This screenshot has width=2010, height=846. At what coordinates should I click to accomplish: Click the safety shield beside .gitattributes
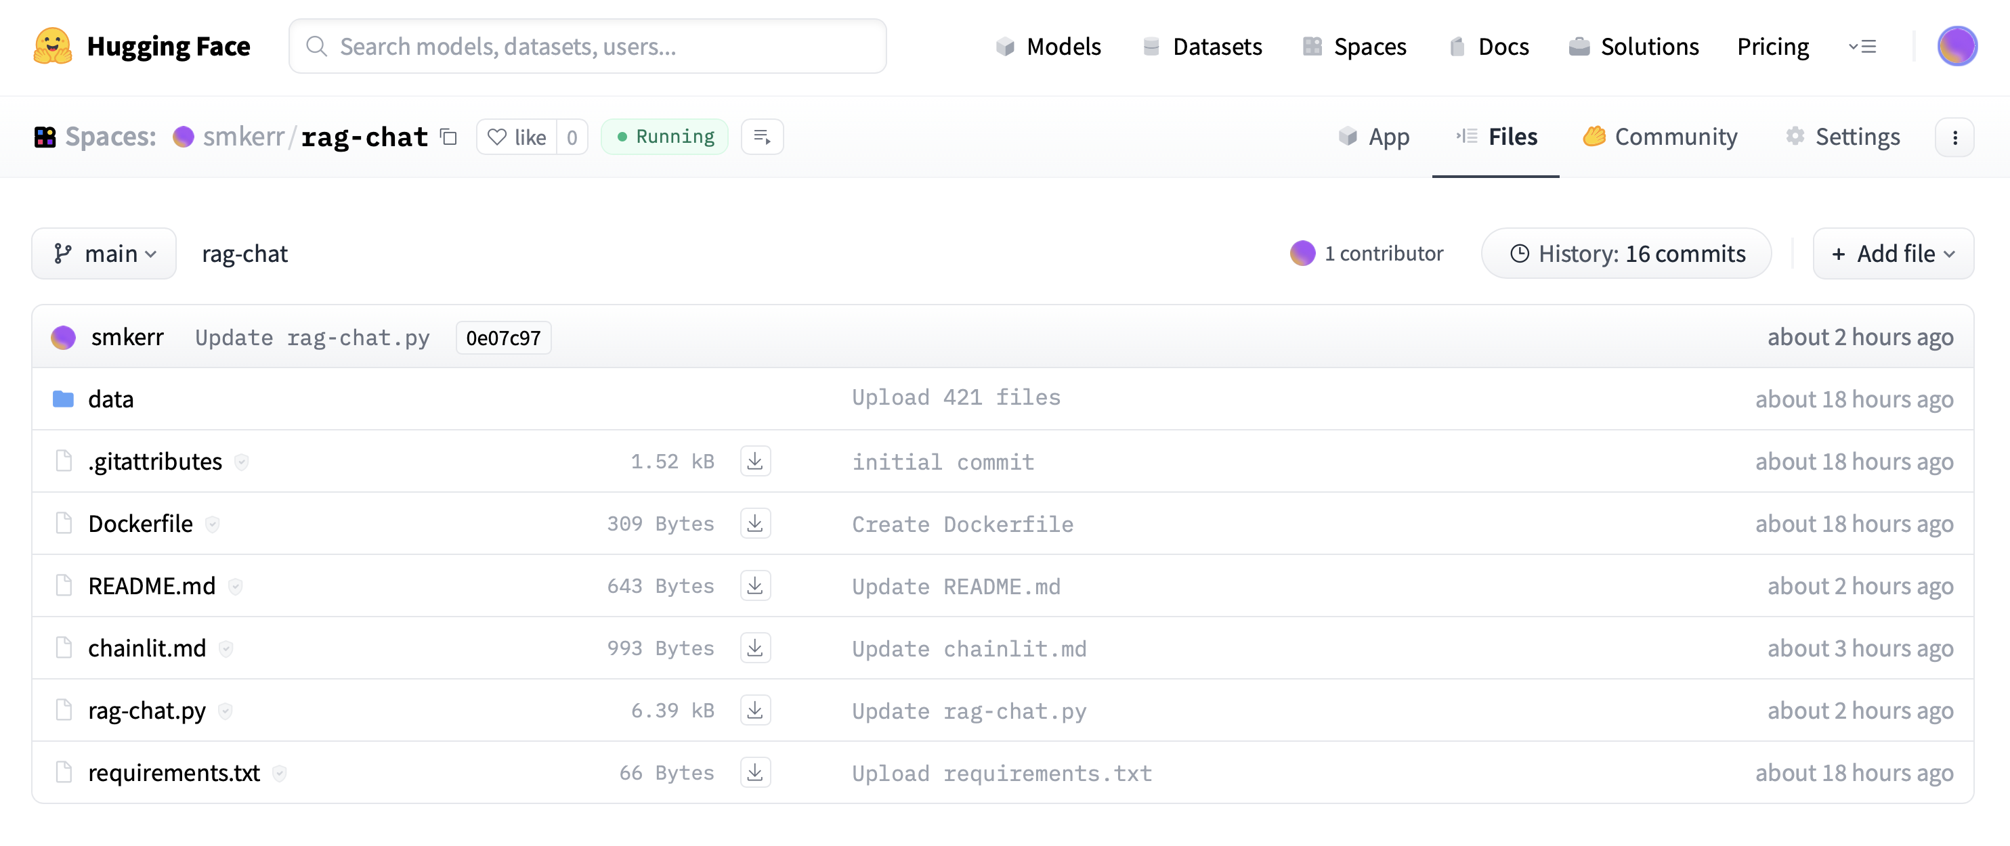(x=242, y=462)
